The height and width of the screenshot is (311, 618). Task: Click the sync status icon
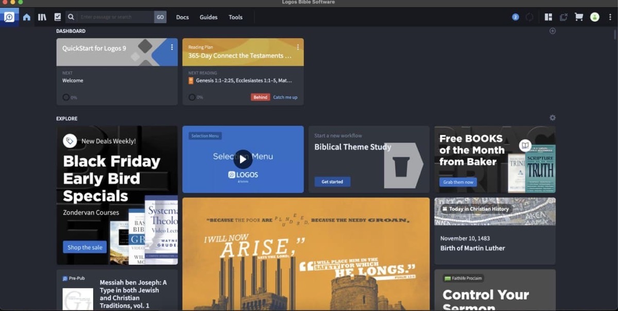(529, 17)
